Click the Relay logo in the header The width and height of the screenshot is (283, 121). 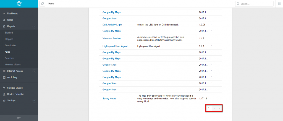tap(19, 4)
